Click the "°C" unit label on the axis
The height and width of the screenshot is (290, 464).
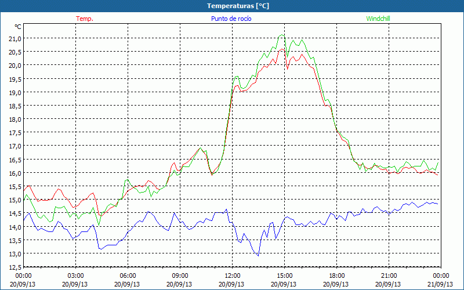pyautogui.click(x=18, y=27)
